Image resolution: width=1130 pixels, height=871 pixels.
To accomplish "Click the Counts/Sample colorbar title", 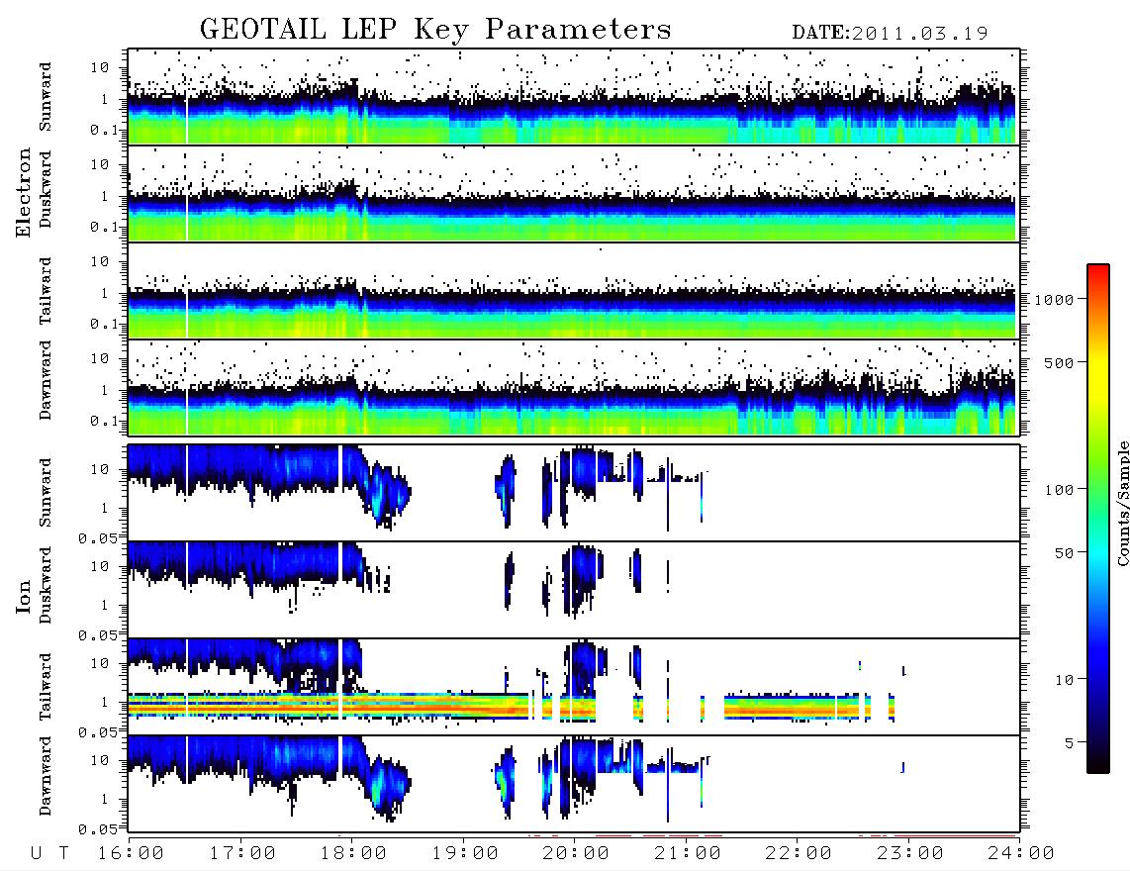I will (x=1122, y=503).
